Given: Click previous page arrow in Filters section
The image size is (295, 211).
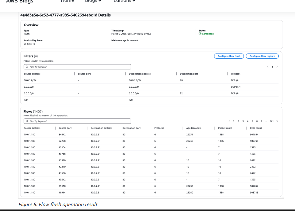Looking at the screenshot, I should (x=267, y=67).
